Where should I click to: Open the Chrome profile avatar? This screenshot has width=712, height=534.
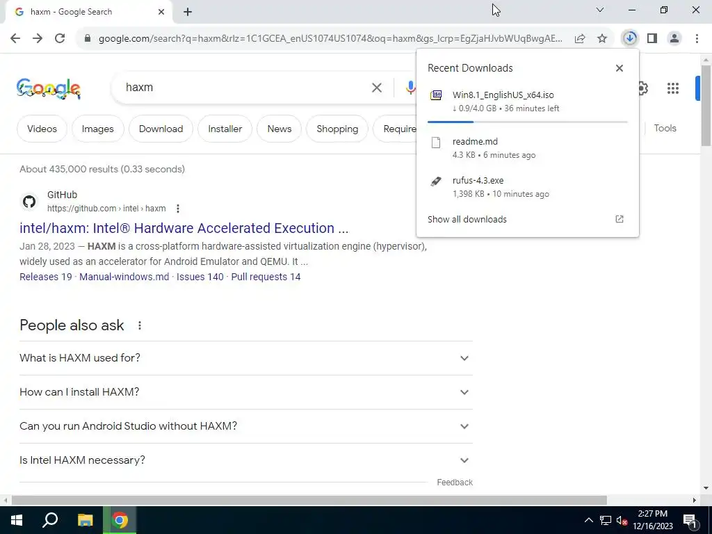674,39
